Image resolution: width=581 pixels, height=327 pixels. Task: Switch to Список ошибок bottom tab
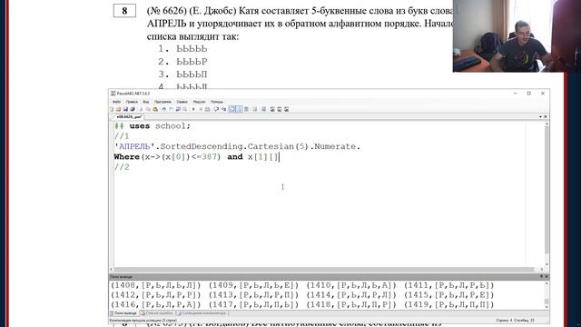pyautogui.click(x=157, y=313)
